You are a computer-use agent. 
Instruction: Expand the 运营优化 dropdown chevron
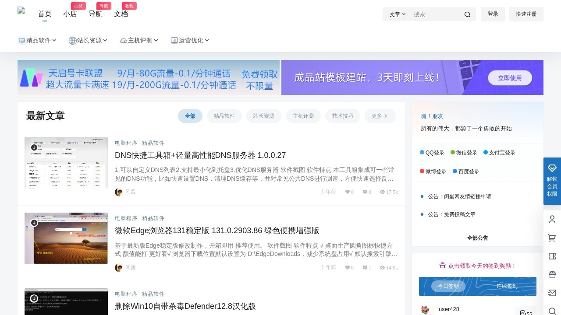click(x=207, y=40)
